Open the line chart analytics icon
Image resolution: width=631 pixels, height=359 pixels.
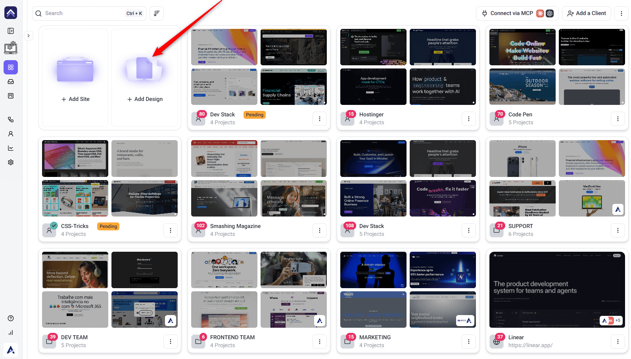(11, 148)
